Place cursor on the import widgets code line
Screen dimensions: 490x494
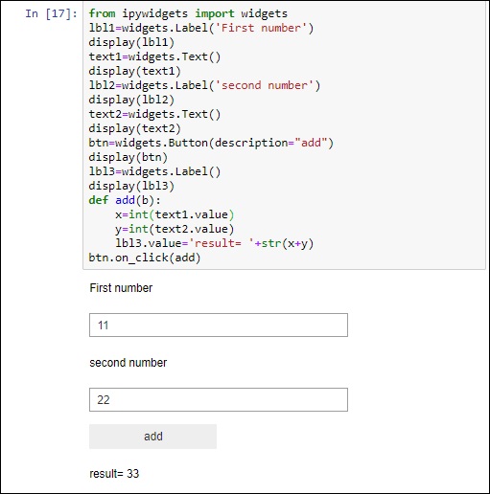[x=188, y=13]
